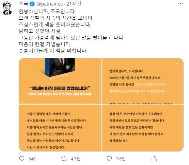Viewport: 189px width, 165px height.
Task: Click the 646 reply count
Action: (32, 159)
